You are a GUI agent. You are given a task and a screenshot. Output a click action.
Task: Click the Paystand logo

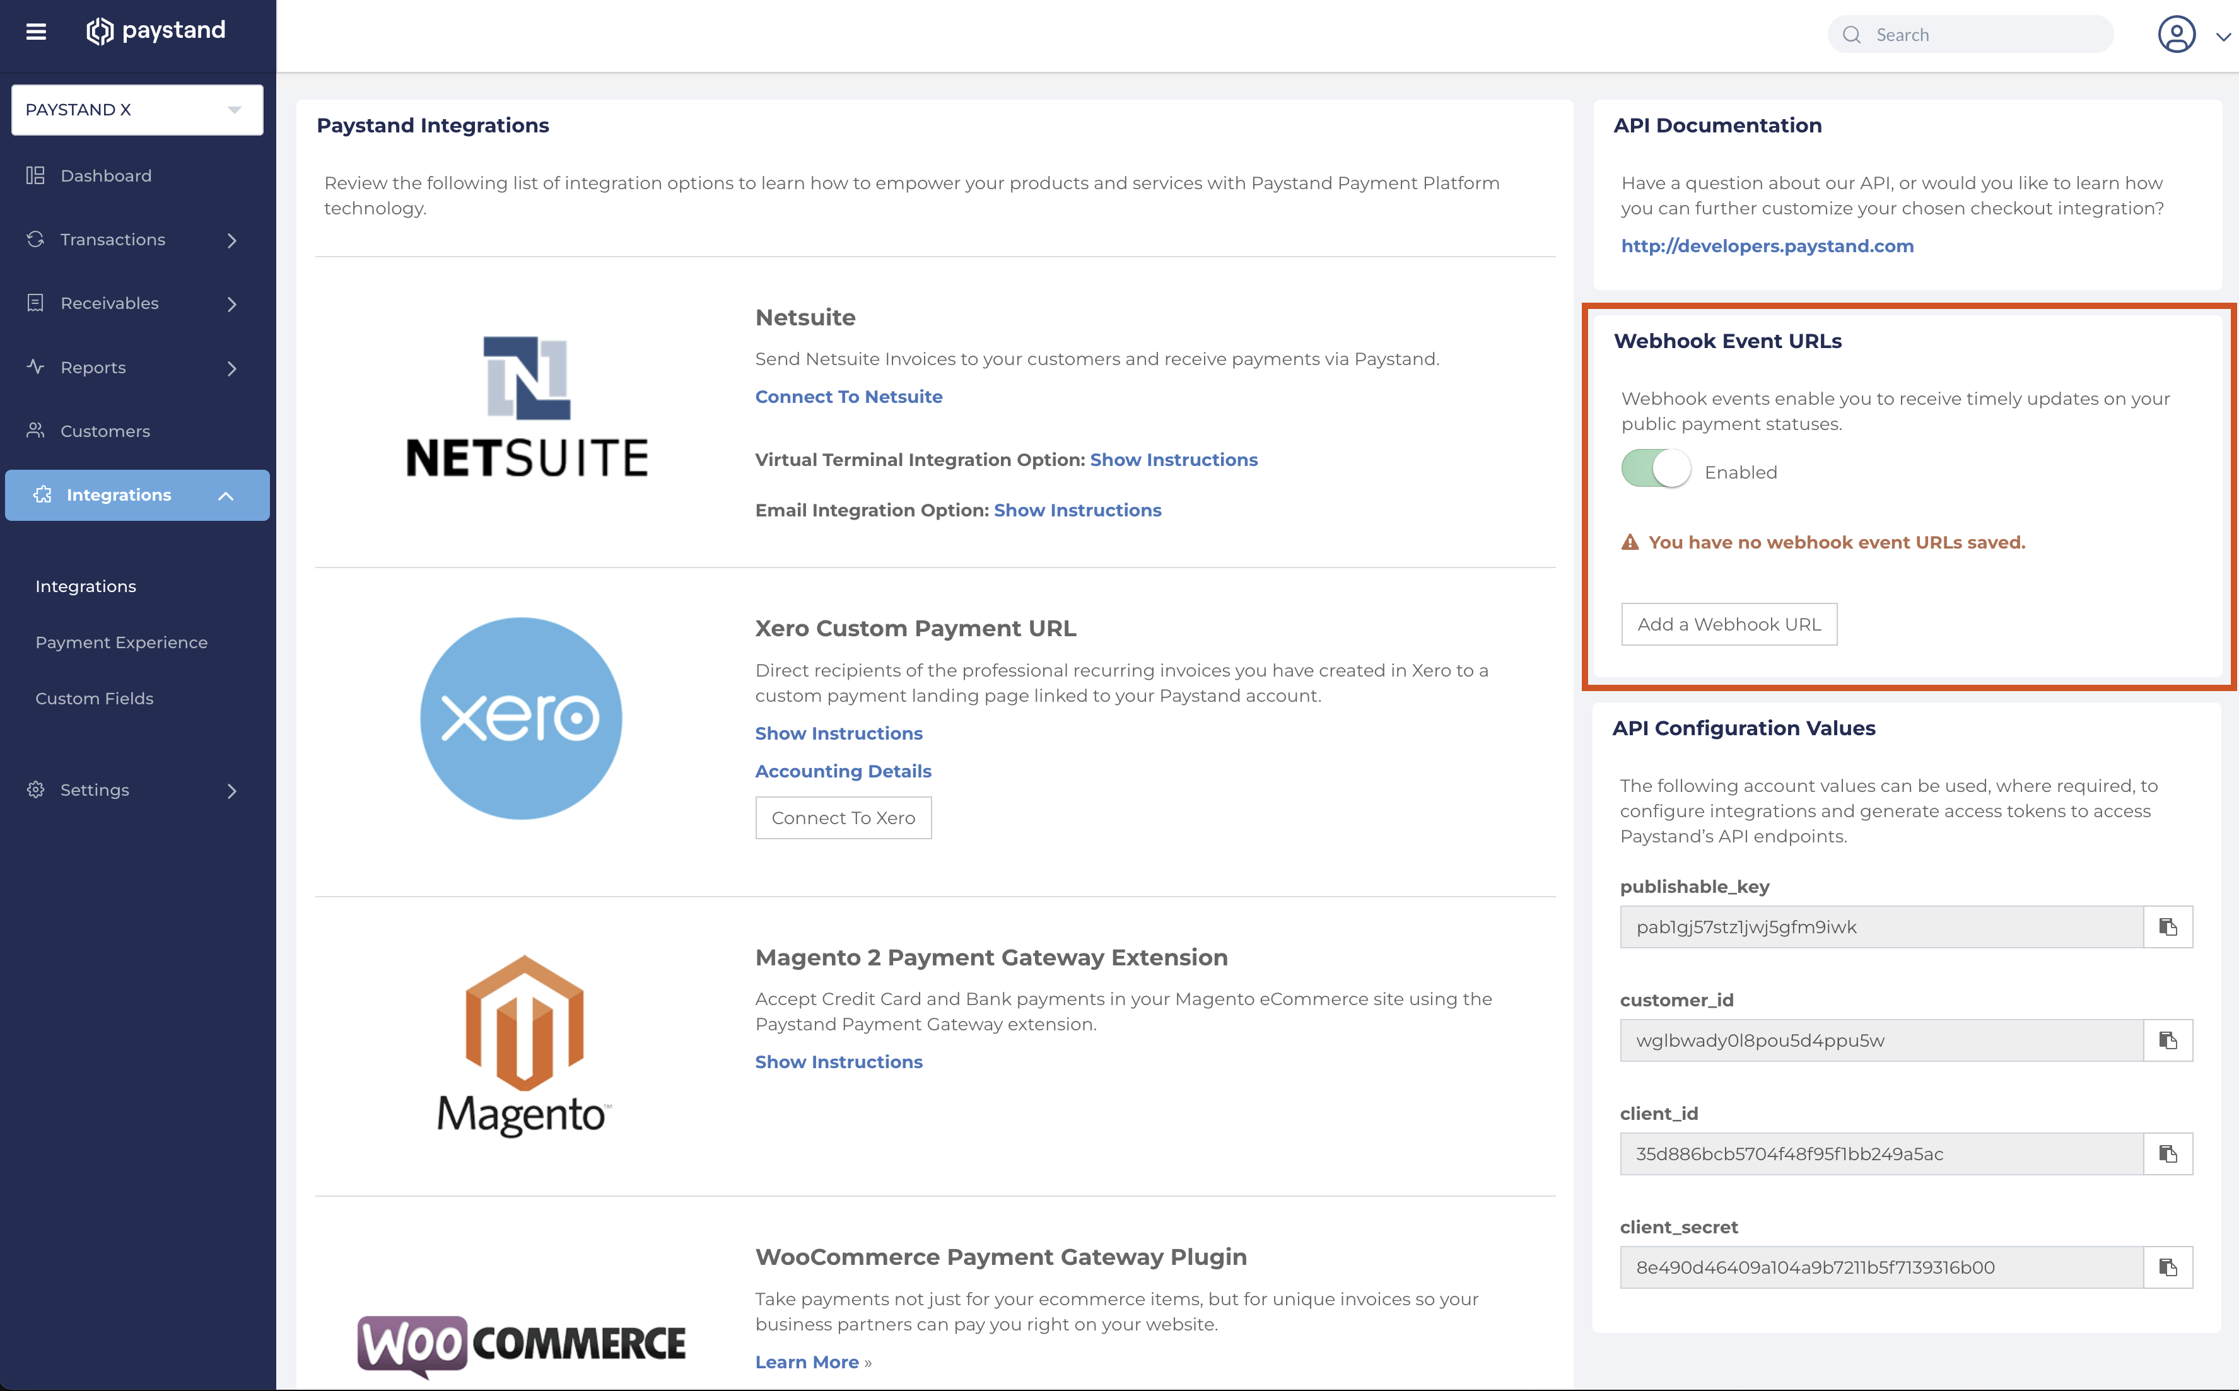(x=156, y=30)
